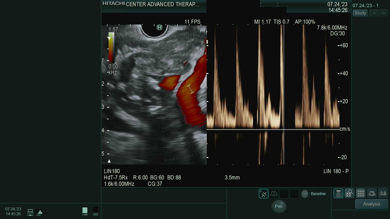Click the '11 FPS' frame rate text

(x=192, y=22)
